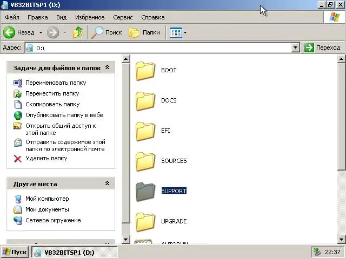Image resolution: width=346 pixels, height=259 pixels.
Task: Click the highlighted SUPPORT folder icon
Action: pos(145,192)
